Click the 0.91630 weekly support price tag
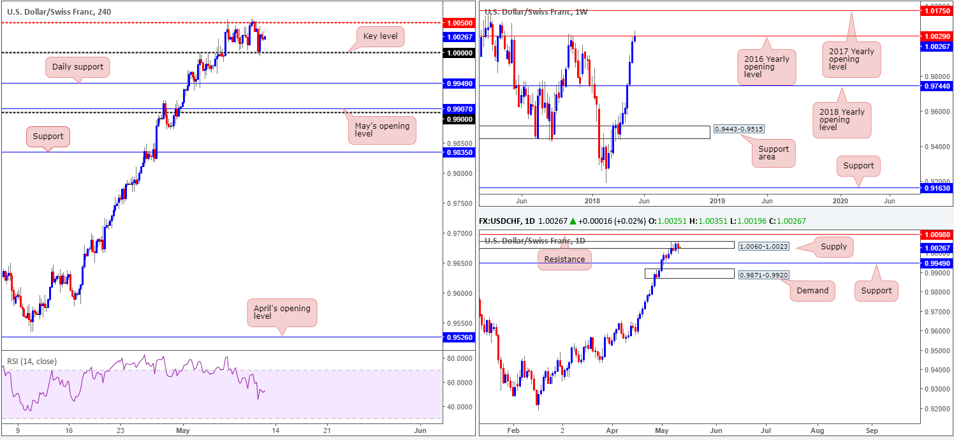954x440 pixels. click(937, 188)
